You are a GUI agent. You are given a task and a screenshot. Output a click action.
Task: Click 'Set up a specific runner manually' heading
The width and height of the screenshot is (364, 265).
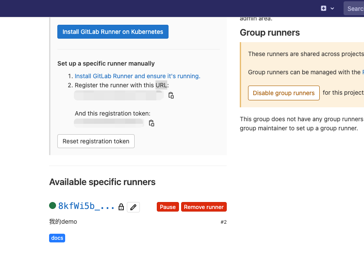click(x=106, y=63)
